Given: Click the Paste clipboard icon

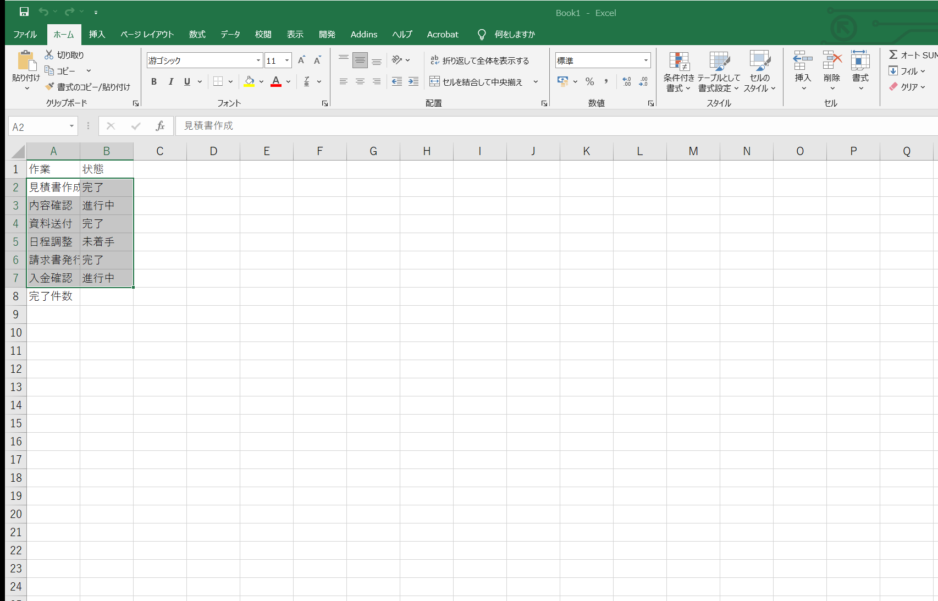Looking at the screenshot, I should (x=26, y=61).
